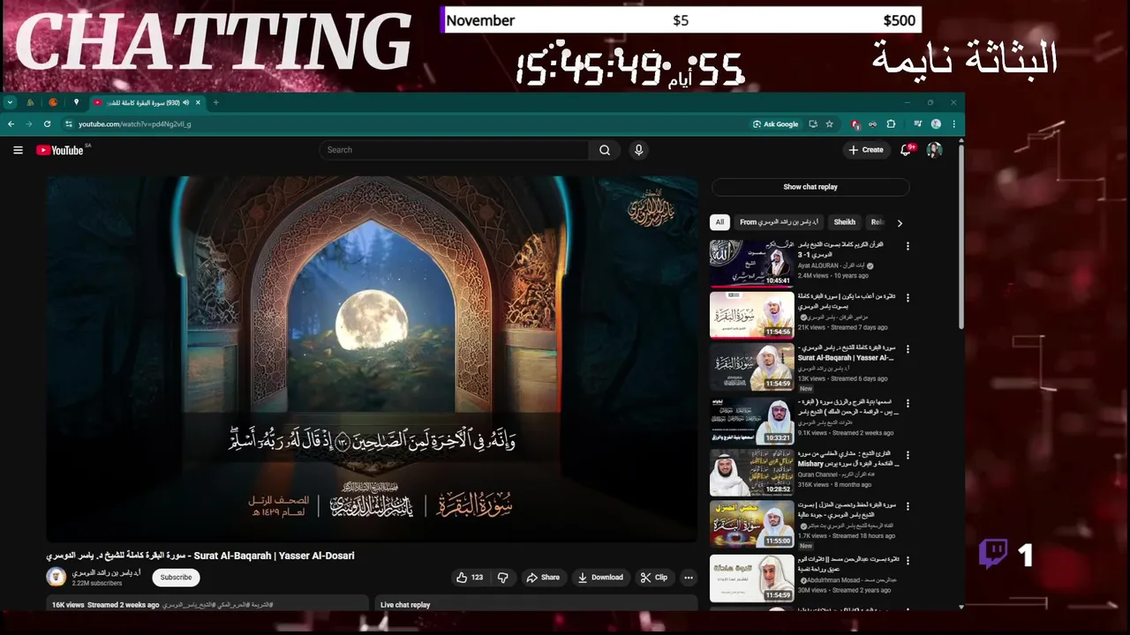Click the Ask Google button in address bar
Screen dimensions: 1130x635
pos(775,124)
